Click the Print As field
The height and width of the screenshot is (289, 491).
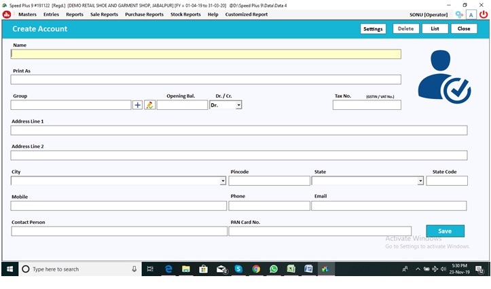click(x=206, y=79)
